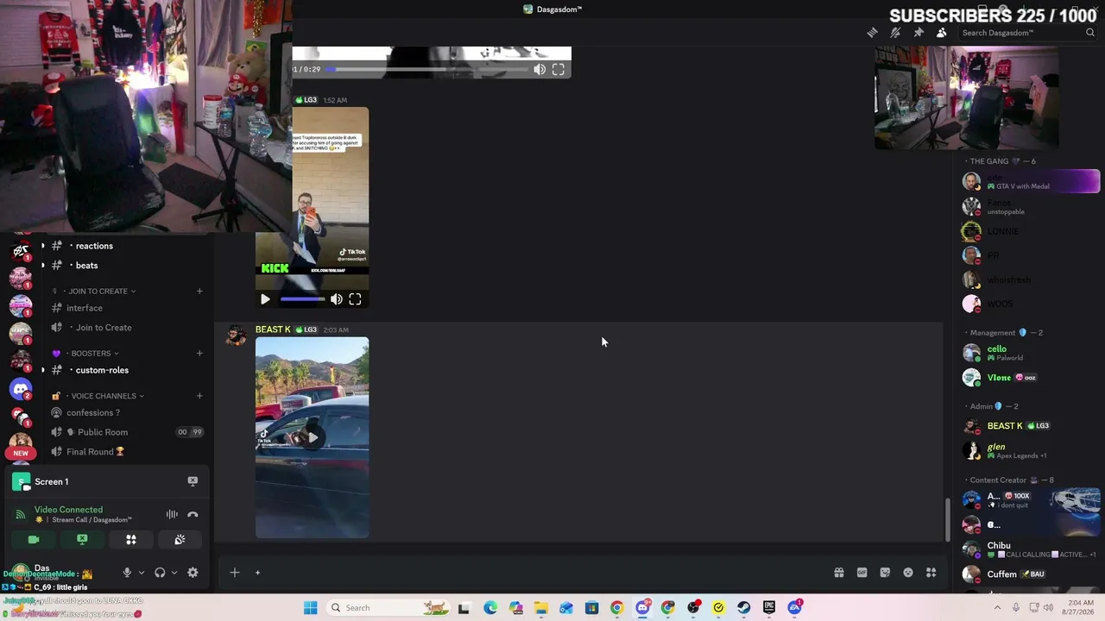
Task: Click the Windows taskbar Search box
Action: click(388, 608)
